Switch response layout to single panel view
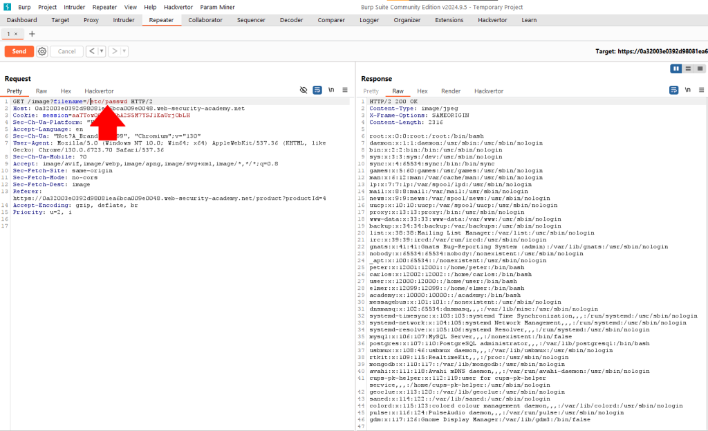Screen dimensions: 708x431 (x=700, y=68)
